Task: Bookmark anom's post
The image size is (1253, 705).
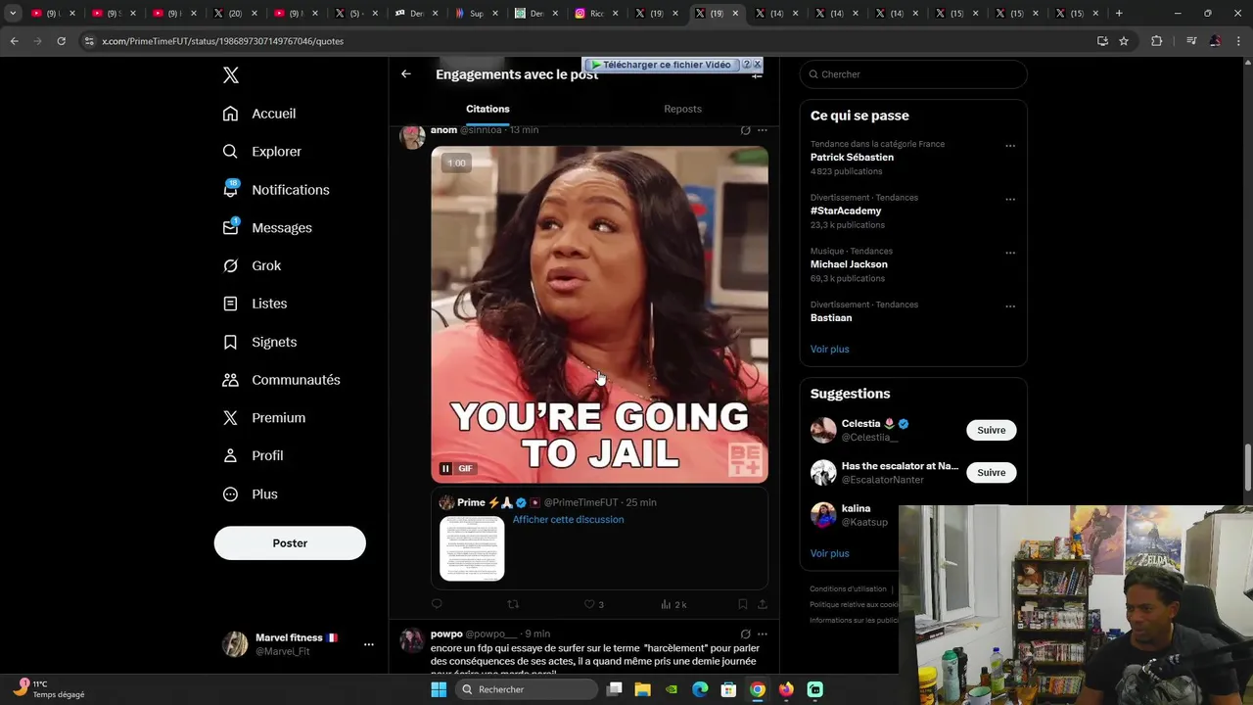Action: click(x=743, y=604)
